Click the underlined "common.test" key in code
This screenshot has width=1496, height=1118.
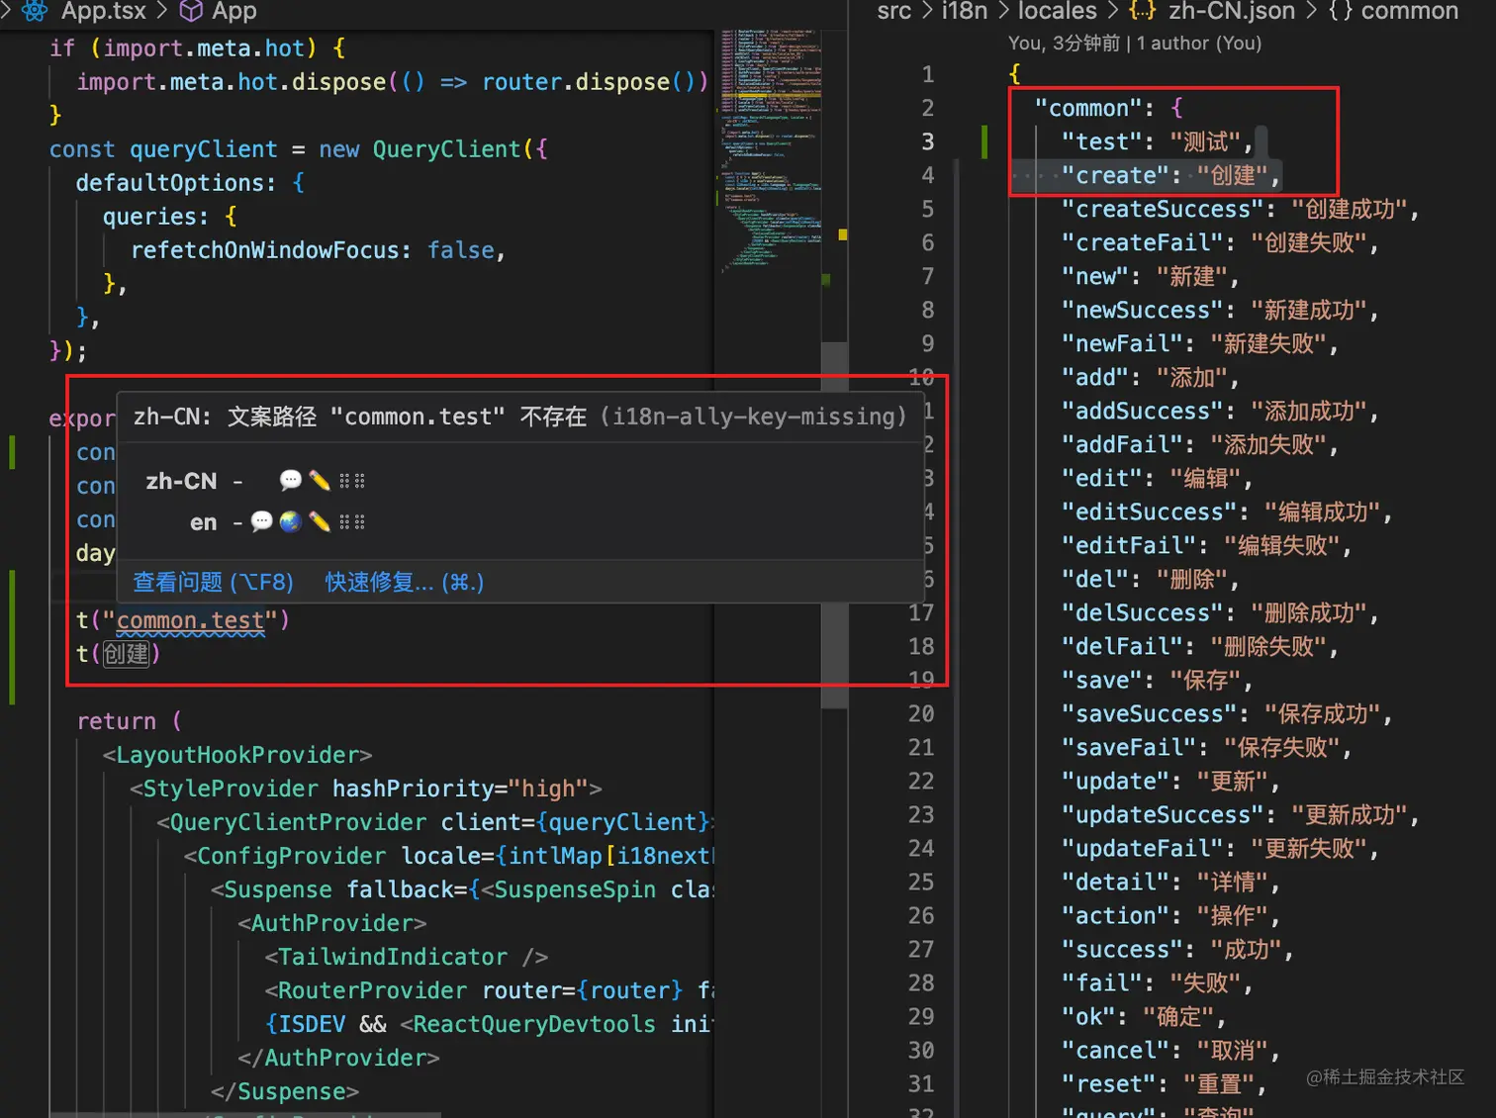191,620
